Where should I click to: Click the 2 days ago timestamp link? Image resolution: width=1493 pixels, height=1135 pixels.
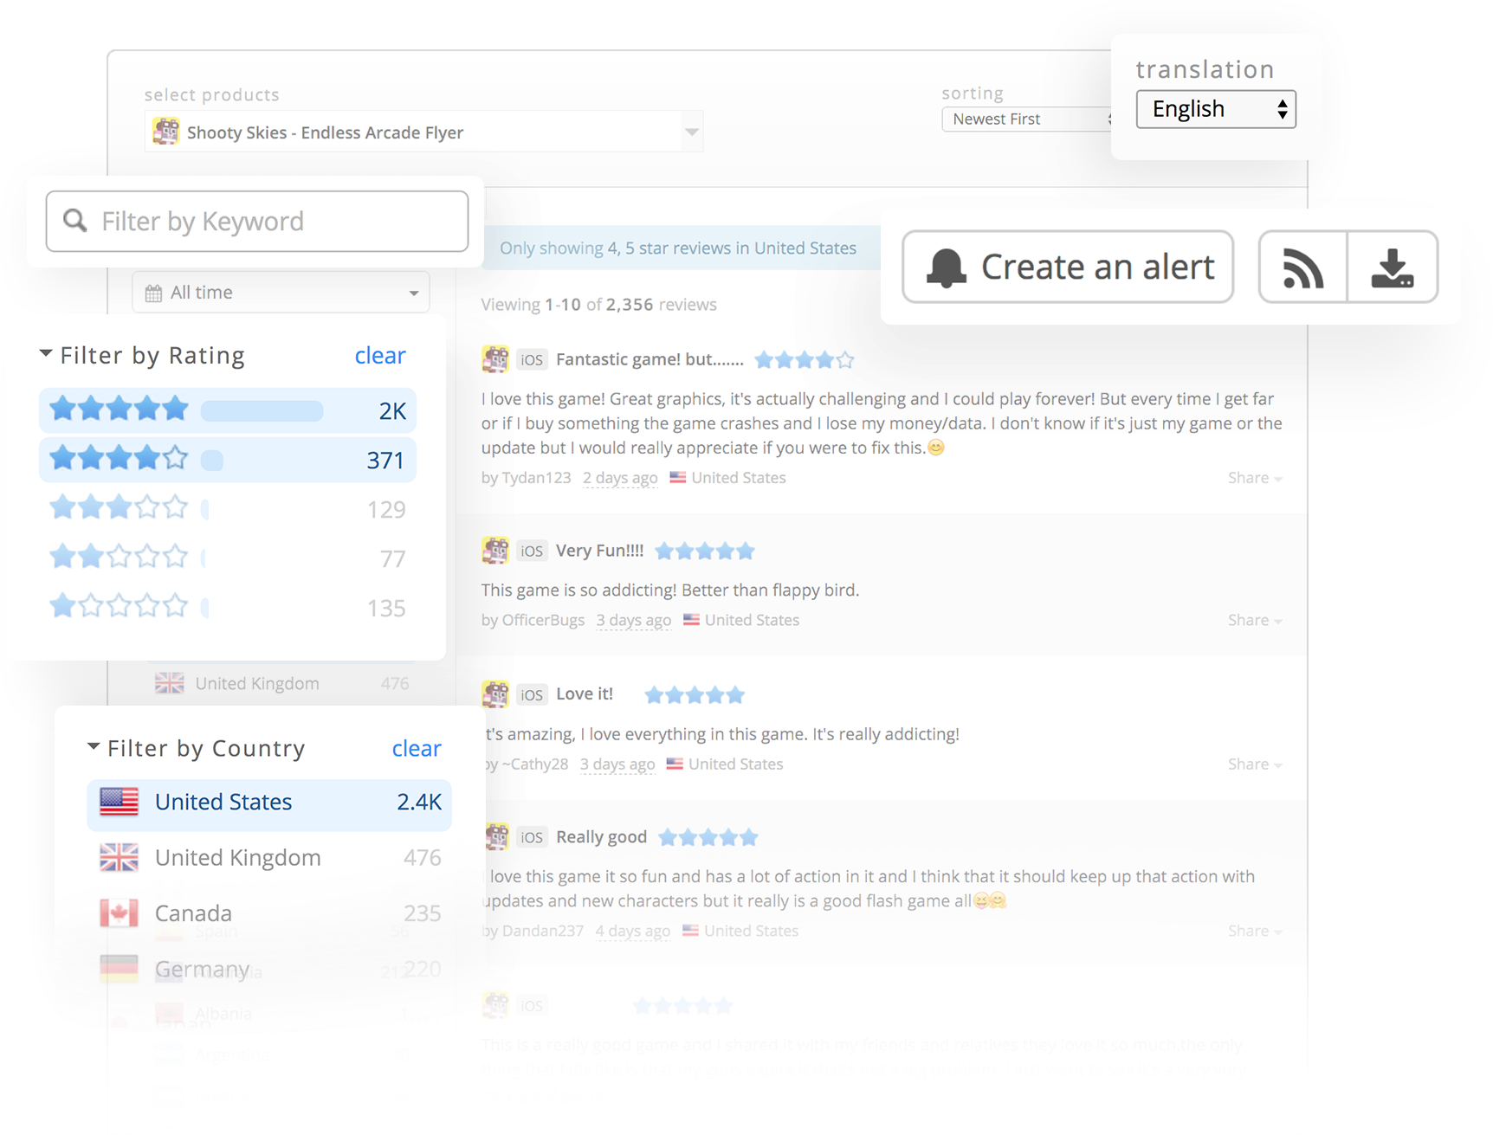coord(620,478)
